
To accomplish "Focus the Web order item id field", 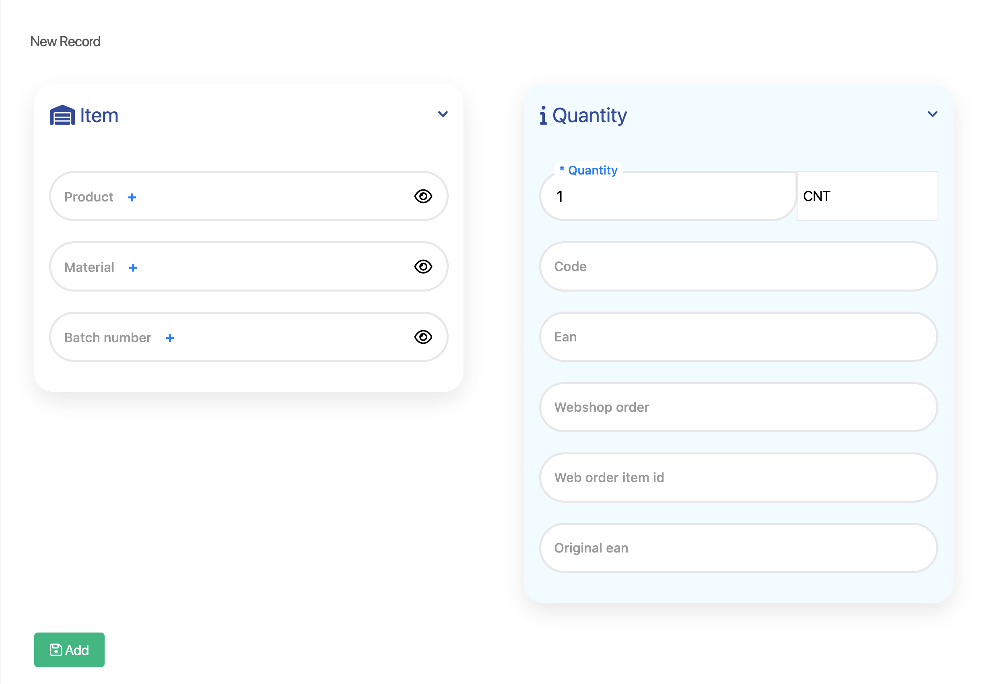I will pos(738,477).
